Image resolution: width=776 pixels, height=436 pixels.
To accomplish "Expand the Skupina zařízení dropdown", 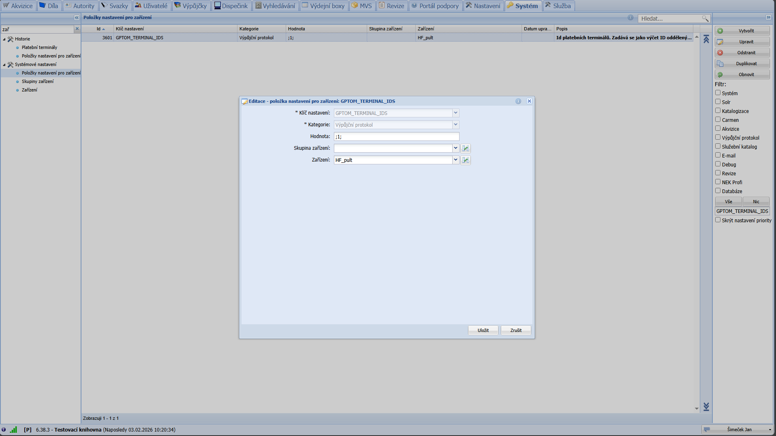I will pyautogui.click(x=455, y=149).
